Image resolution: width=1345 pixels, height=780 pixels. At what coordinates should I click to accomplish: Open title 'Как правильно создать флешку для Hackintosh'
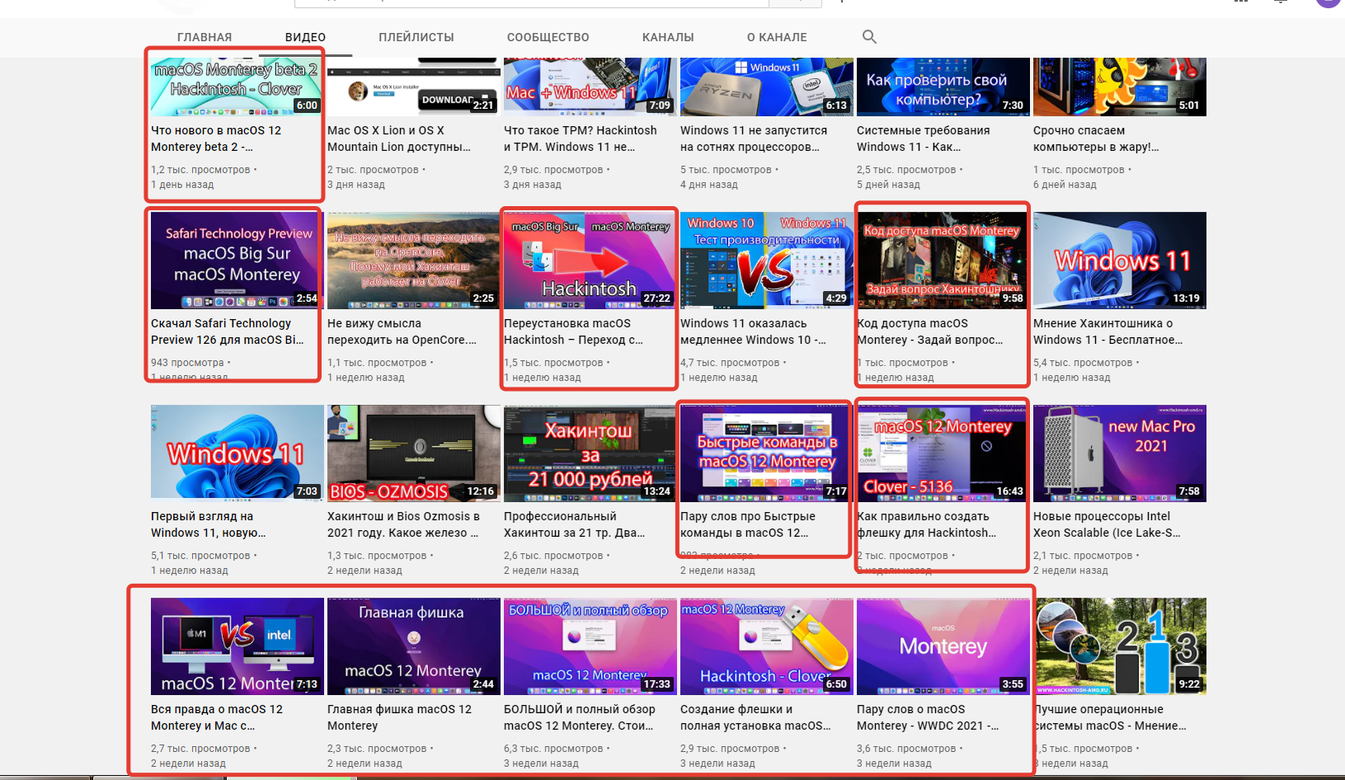[926, 524]
